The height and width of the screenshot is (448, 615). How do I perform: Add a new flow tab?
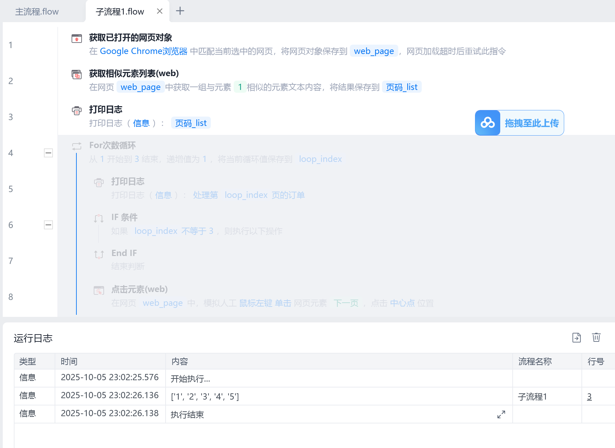tap(180, 11)
